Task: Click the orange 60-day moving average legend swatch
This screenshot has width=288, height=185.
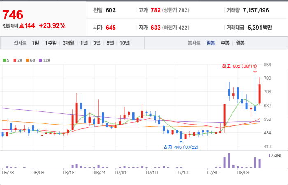Action: click(28, 60)
